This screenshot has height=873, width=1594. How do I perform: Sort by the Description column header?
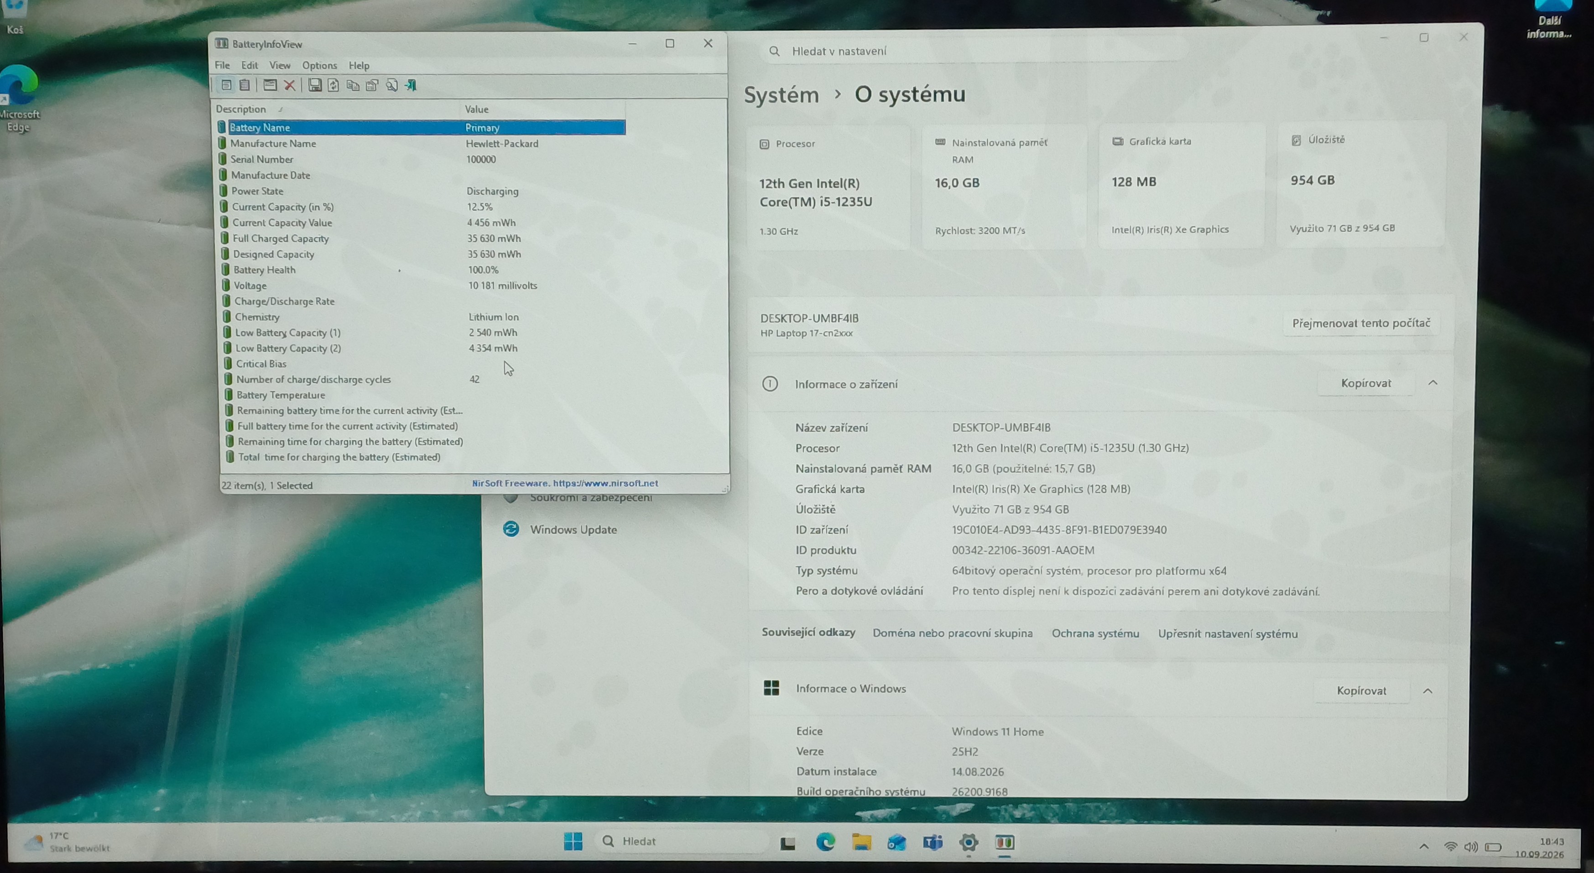(337, 109)
